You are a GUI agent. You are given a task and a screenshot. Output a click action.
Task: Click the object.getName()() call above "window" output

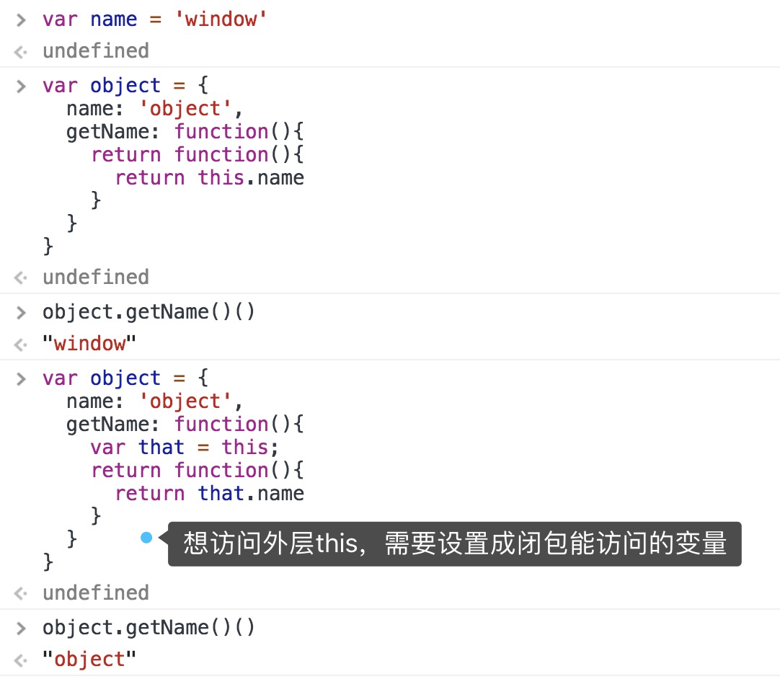tap(149, 312)
